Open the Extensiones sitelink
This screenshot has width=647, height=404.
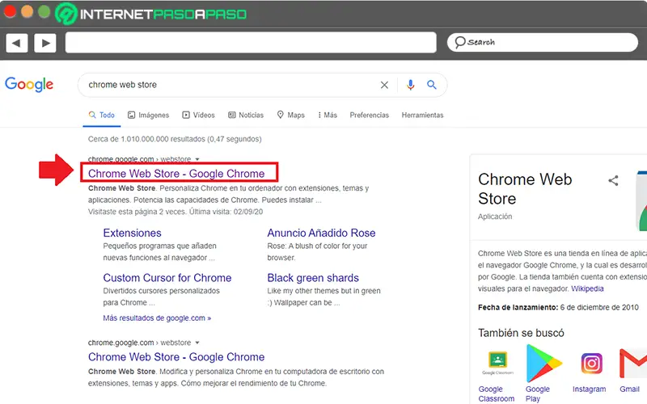[132, 233]
